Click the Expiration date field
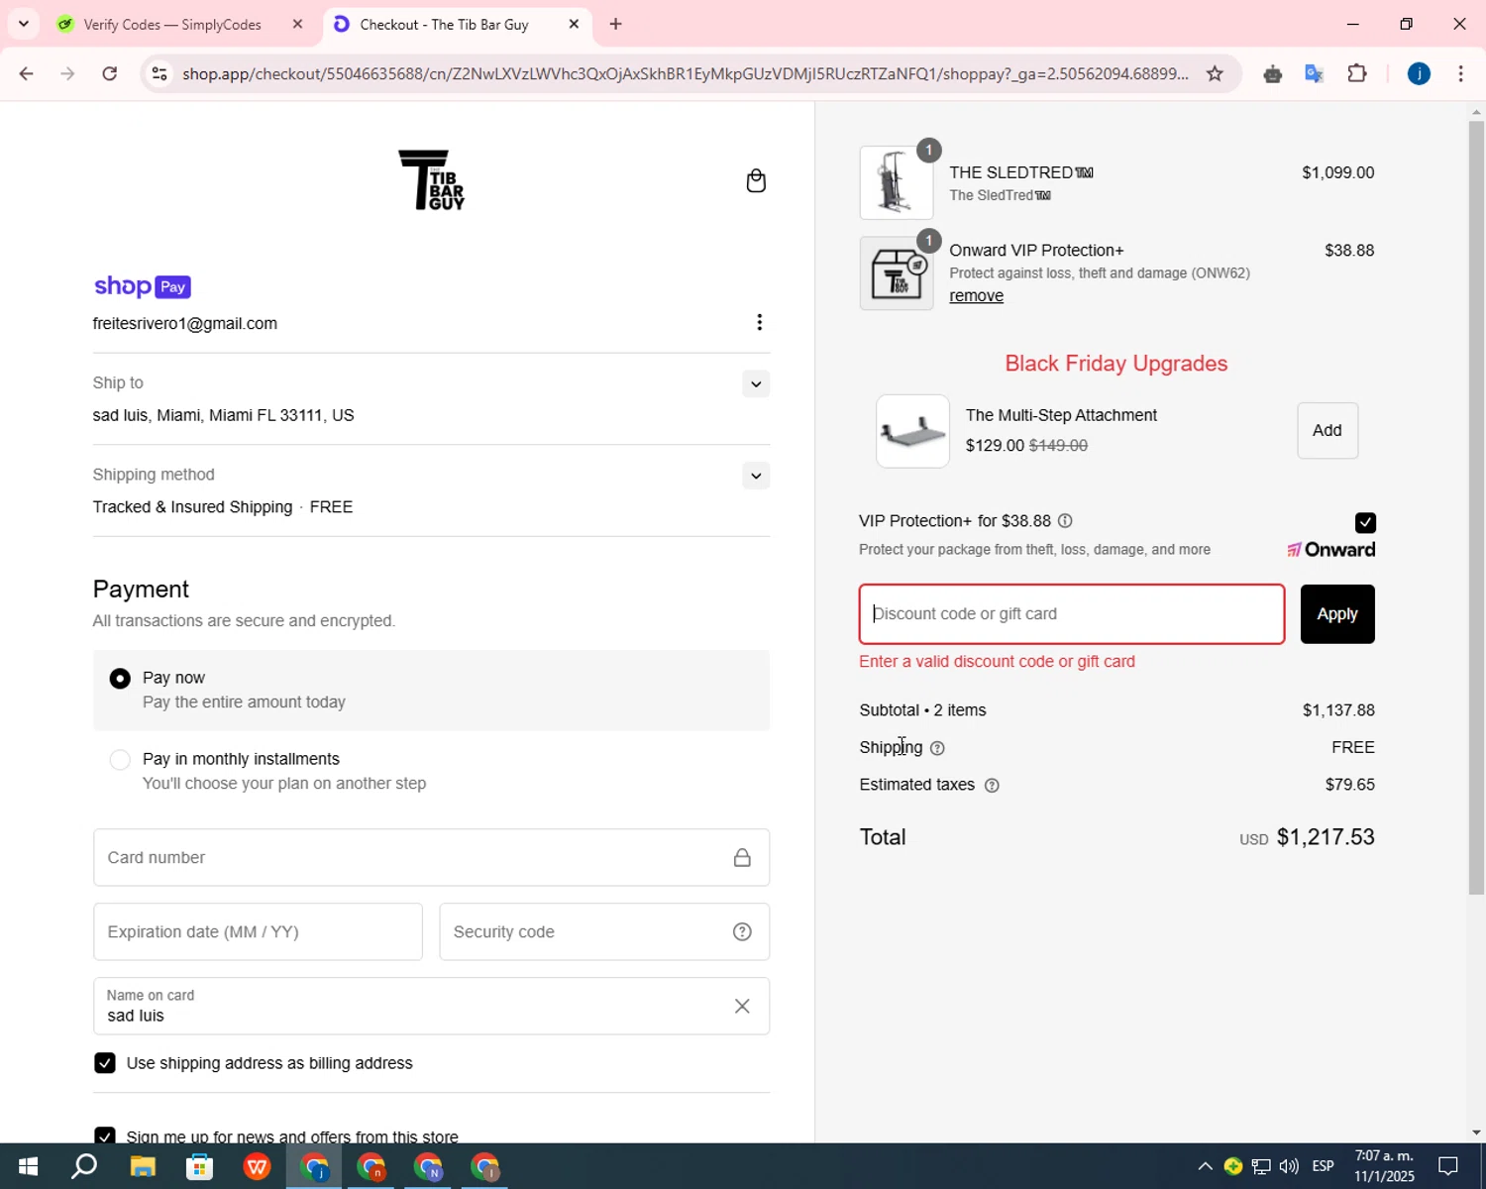 click(x=258, y=931)
